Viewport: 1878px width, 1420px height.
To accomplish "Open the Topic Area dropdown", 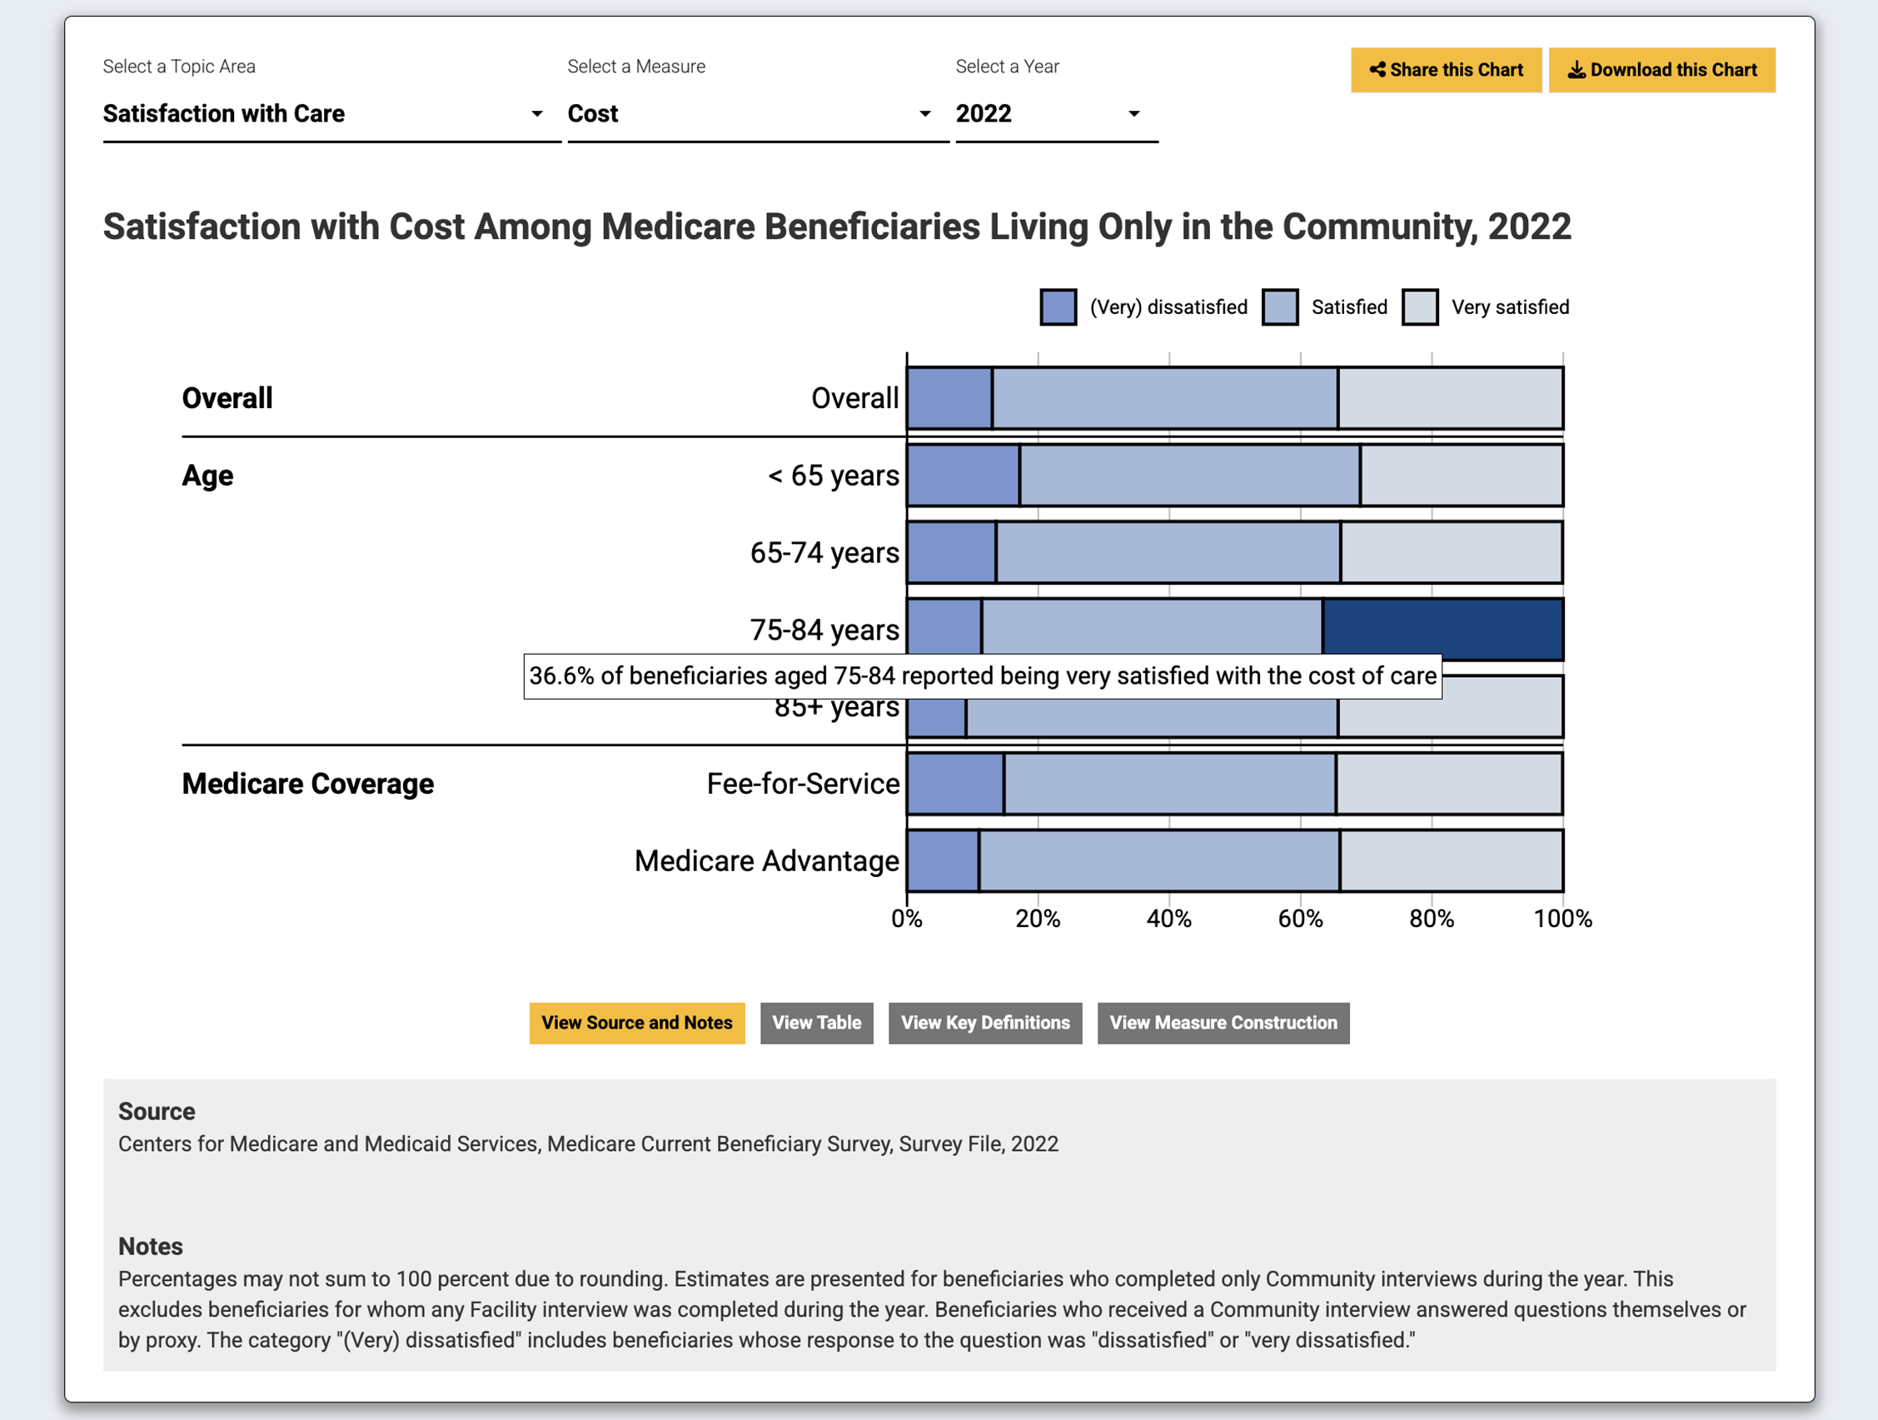I will point(331,114).
